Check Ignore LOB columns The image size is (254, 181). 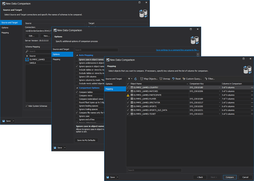77,76
